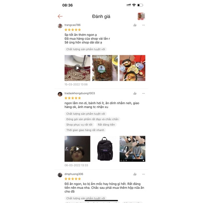Select the 'Shop phục vụ rất tốt' tag
The width and height of the screenshot is (203, 203).
(x=79, y=124)
